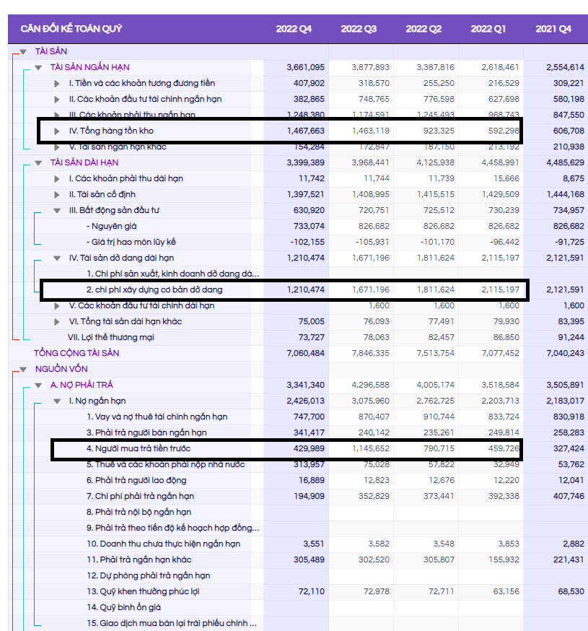
Task: Expand the Tài sản cố định row
Action: tap(57, 195)
